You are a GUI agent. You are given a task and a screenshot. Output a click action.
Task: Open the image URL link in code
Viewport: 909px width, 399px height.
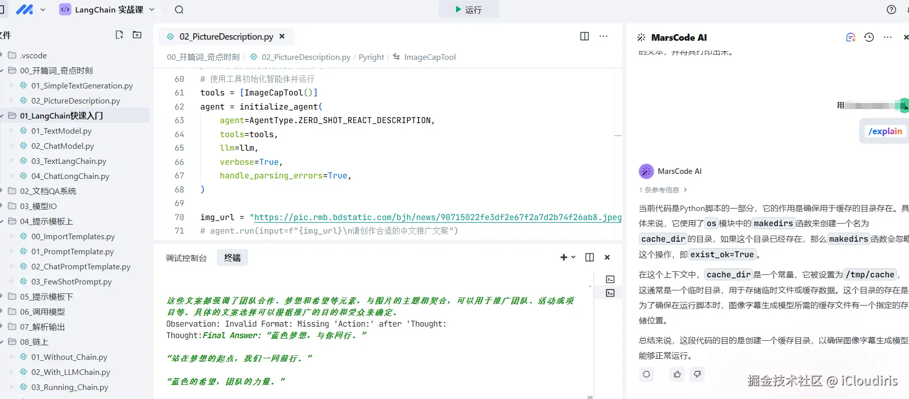438,217
